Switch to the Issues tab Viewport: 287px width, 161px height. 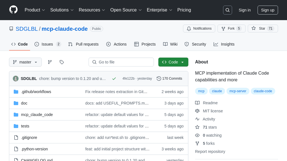point(47,44)
